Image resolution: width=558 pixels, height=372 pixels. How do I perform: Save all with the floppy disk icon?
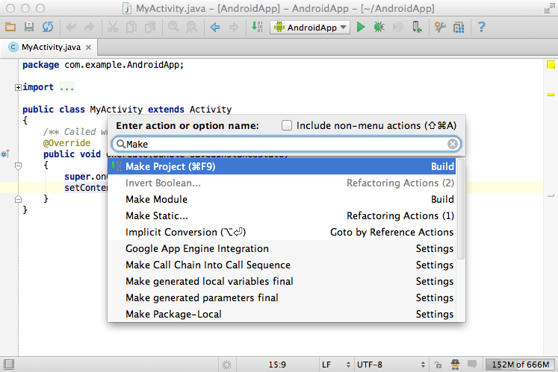29,27
